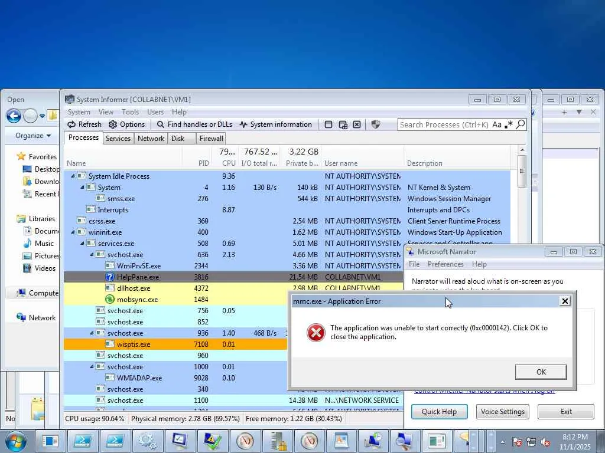605x453 pixels.
Task: Collapse svchost.exe PID 1000 node
Action: click(x=92, y=367)
